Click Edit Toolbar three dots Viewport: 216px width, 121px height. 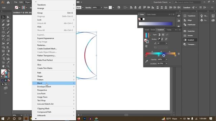6,93
